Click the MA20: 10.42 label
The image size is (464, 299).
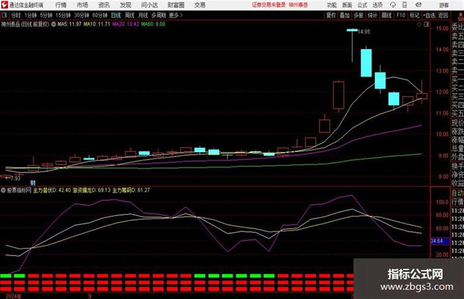coord(126,24)
